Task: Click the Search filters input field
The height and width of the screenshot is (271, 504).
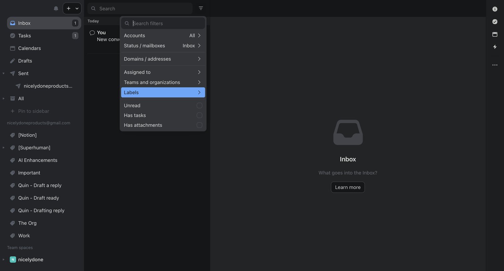Action: point(163,23)
